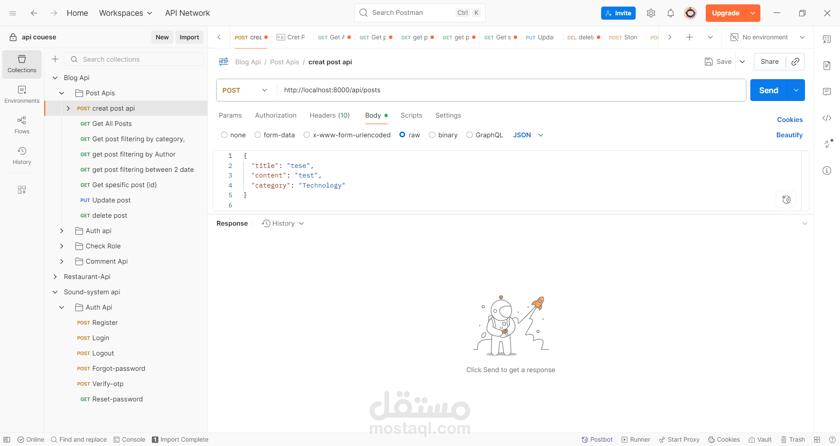Switch to the Settings tab
840x446 pixels.
coord(448,115)
